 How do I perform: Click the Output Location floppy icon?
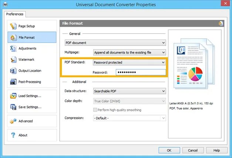click(x=13, y=71)
